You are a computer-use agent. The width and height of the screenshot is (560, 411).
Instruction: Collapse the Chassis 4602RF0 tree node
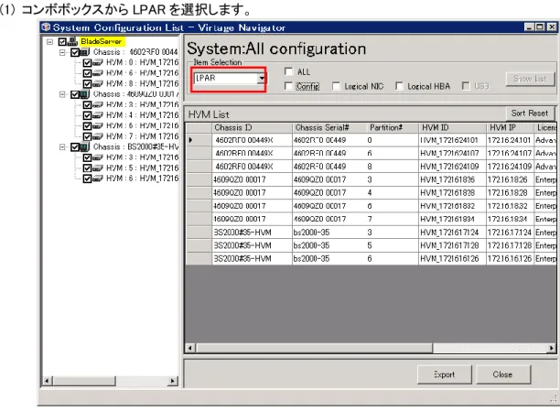click(x=62, y=52)
